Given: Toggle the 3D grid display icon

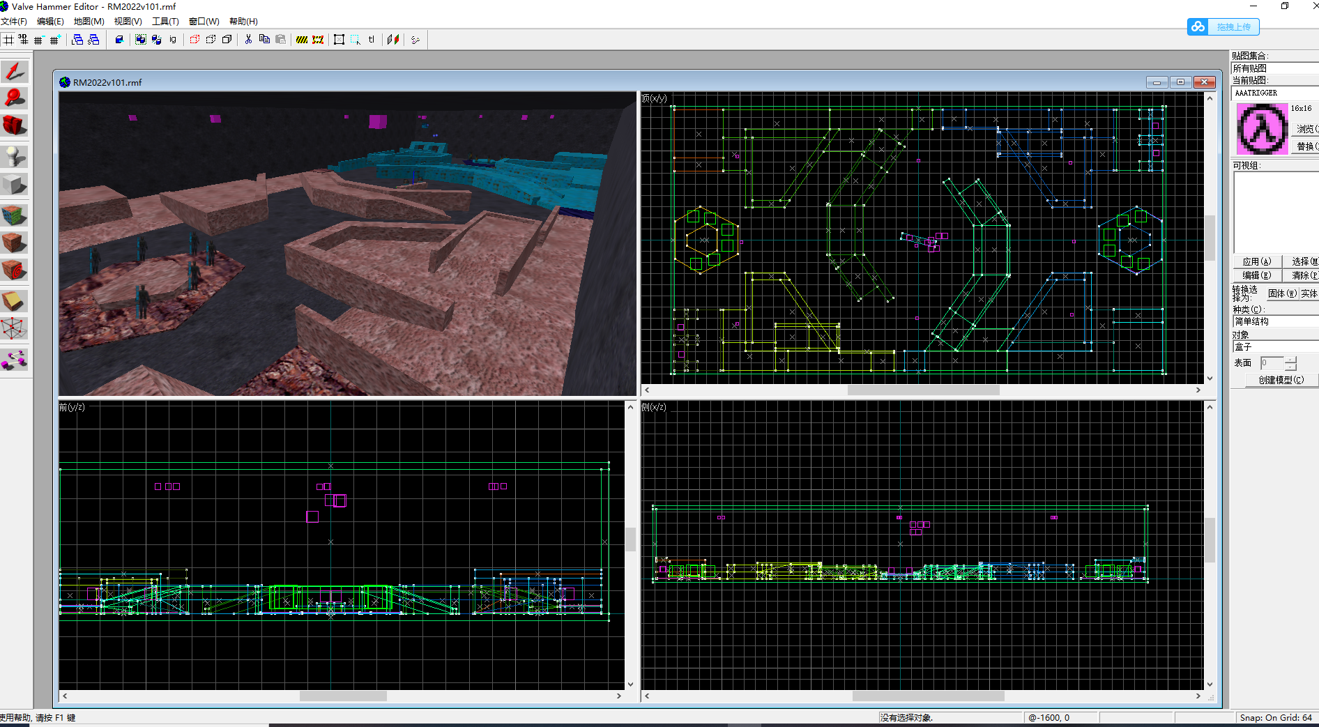Looking at the screenshot, I should [24, 40].
